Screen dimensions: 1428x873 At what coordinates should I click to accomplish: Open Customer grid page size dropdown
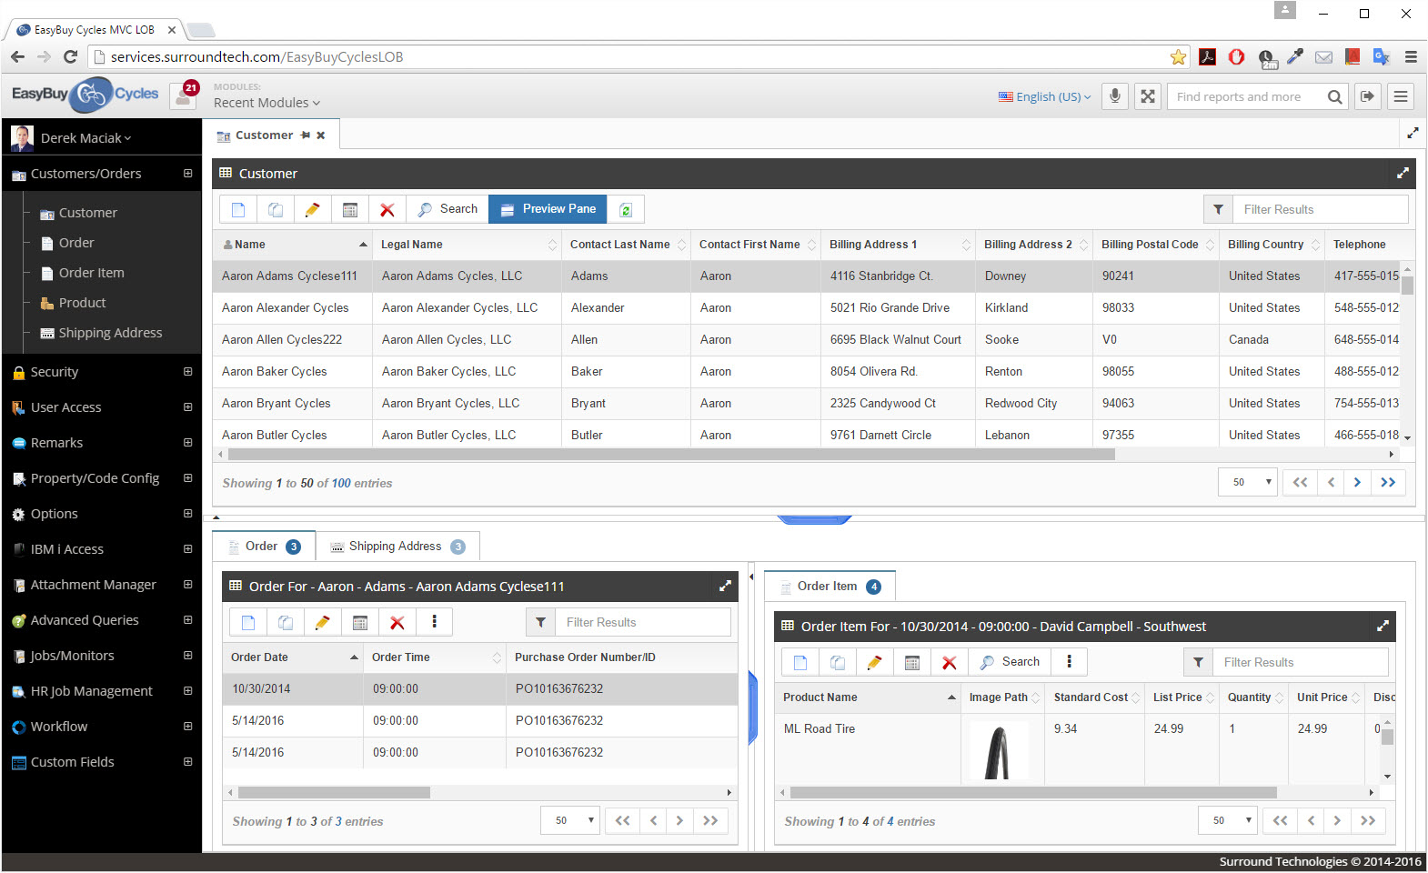point(1248,482)
